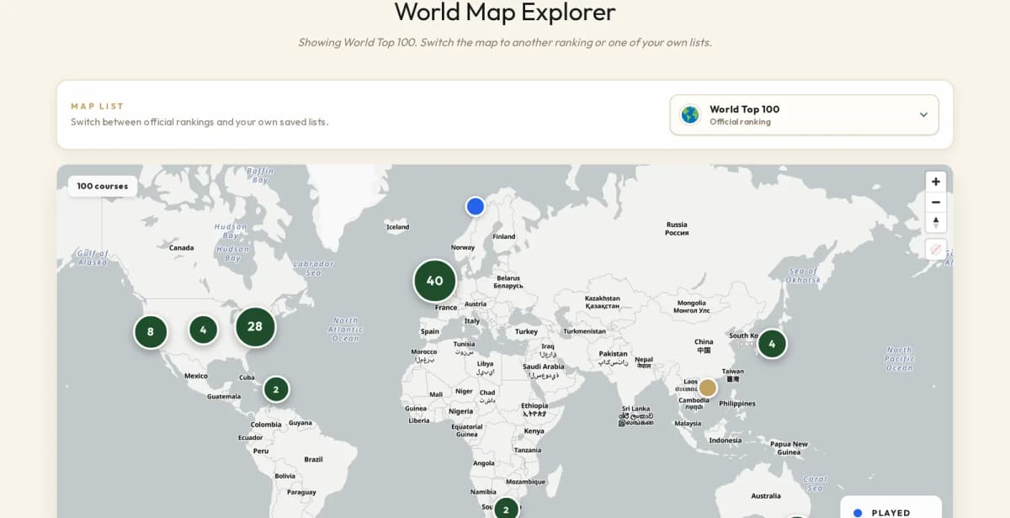The image size is (1010, 518).
Task: Open the World Top 100 dropdown
Action: (804, 114)
